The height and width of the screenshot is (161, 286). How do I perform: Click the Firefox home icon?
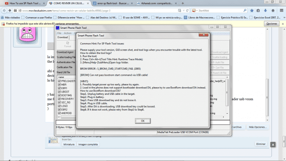[273, 11]
